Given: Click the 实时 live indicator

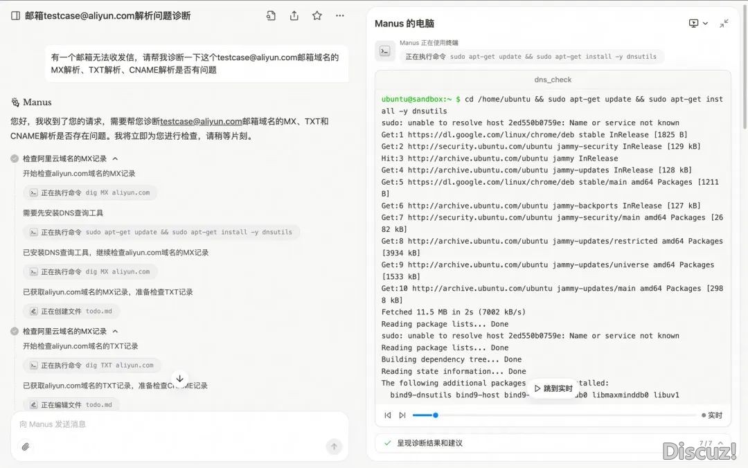Looking at the screenshot, I should coord(712,415).
